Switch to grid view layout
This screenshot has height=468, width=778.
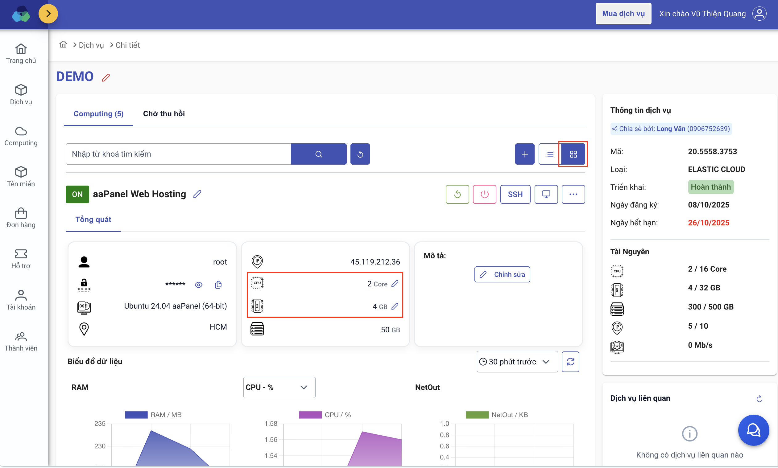tap(573, 154)
